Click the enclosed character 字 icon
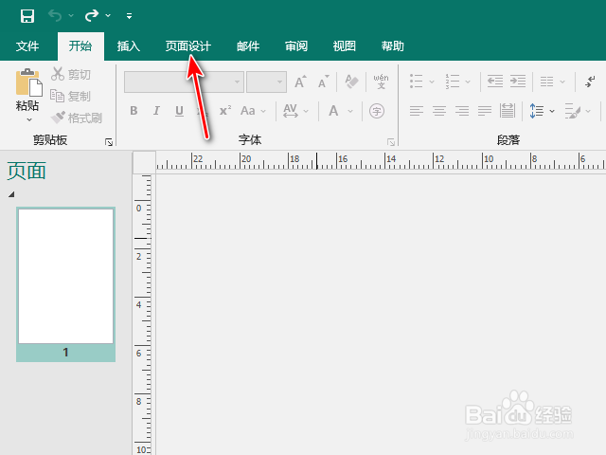The width and height of the screenshot is (606, 455). point(377,111)
